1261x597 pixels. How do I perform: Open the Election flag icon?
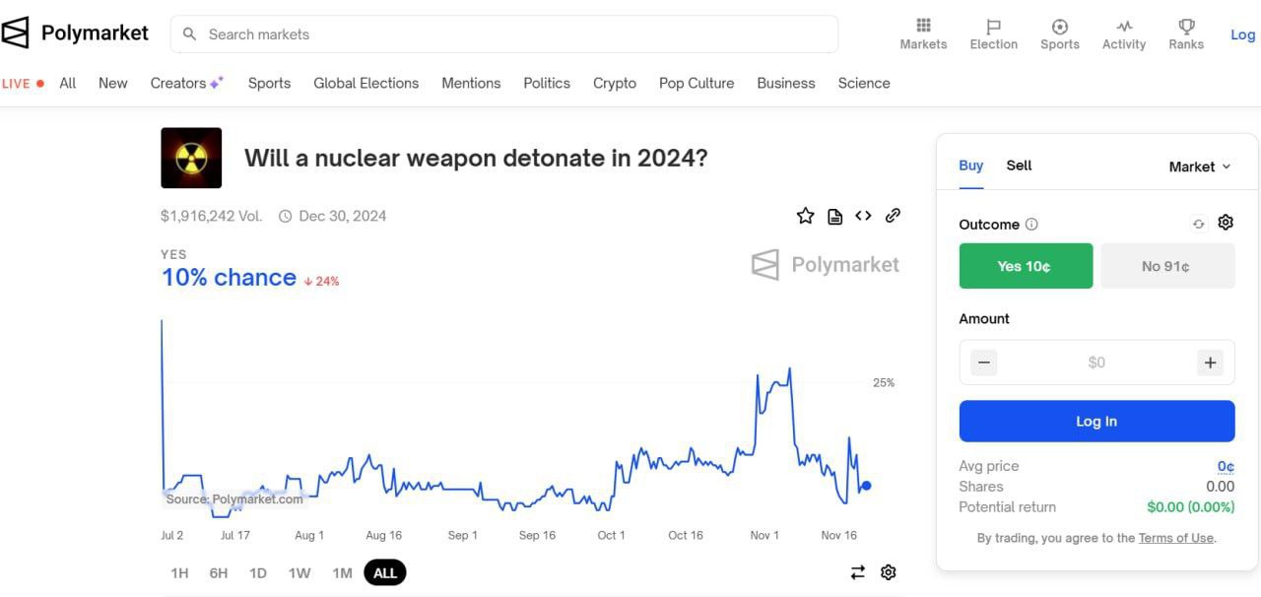(993, 27)
